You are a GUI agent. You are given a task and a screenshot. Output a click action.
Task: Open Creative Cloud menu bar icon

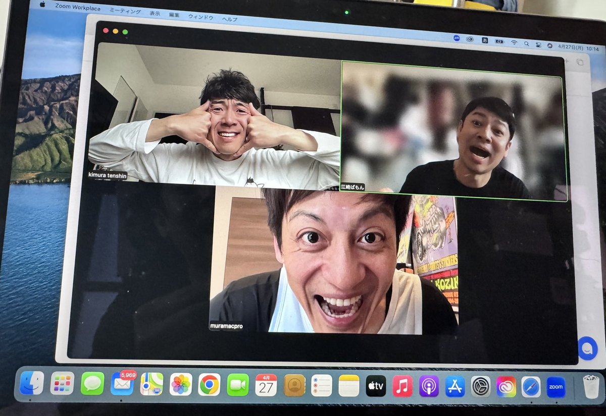(470, 39)
